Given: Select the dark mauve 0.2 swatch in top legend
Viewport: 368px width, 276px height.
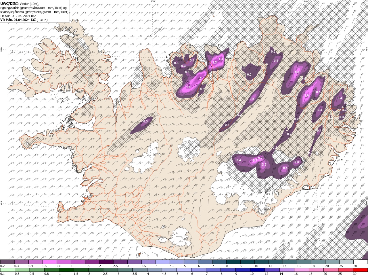Looking at the screenshot, I should (7, 262).
